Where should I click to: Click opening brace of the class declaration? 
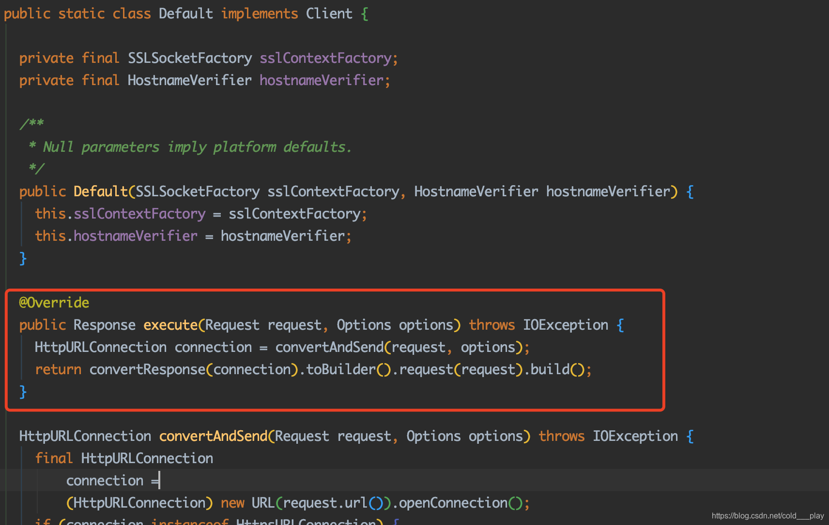pos(365,14)
